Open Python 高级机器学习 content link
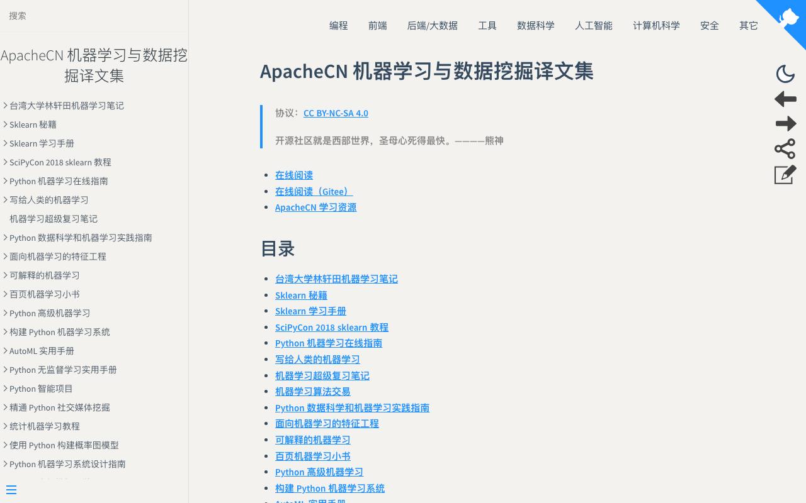This screenshot has height=503, width=806. 319,472
